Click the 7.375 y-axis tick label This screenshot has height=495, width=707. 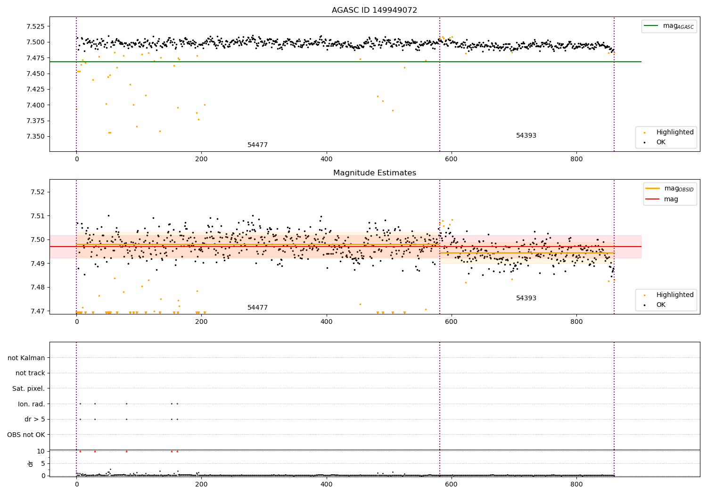tap(36, 121)
